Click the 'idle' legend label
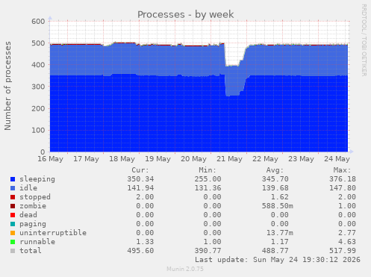Viewport: 371px width, 277px height. (x=28, y=188)
